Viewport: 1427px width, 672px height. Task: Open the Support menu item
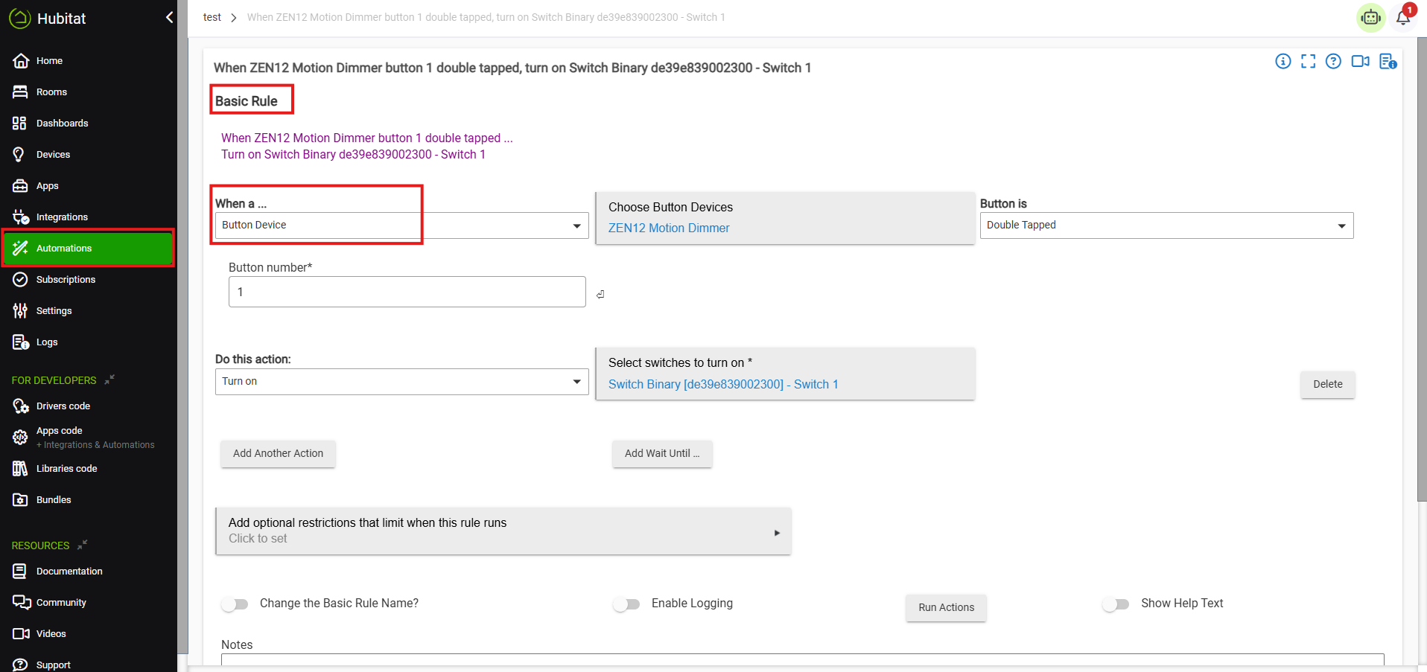53,665
